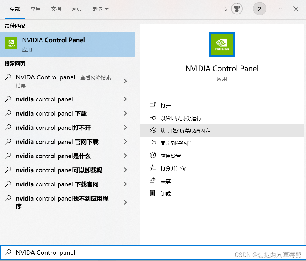
Task: Click magnifier beside 'nvidia control panel找不到应用程序'
Action: (8, 198)
